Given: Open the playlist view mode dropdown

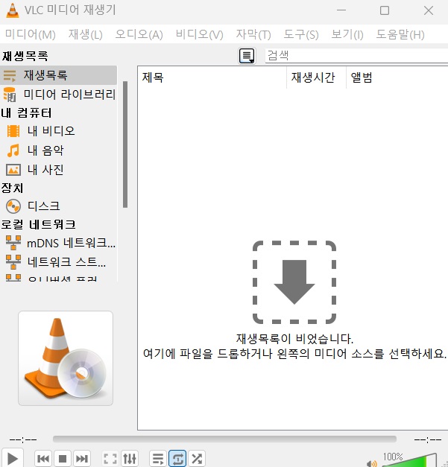Looking at the screenshot, I should click(x=247, y=56).
